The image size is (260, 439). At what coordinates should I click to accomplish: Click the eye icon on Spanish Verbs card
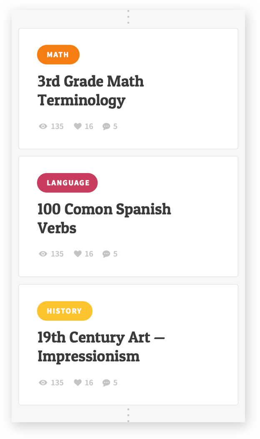pos(43,254)
